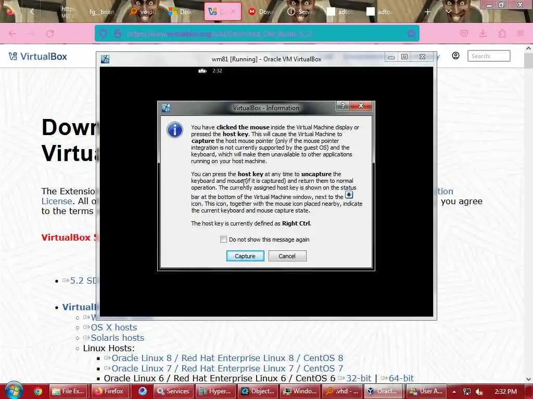Click the muted volume icon in system tray
533x399 pixels.
479,392
